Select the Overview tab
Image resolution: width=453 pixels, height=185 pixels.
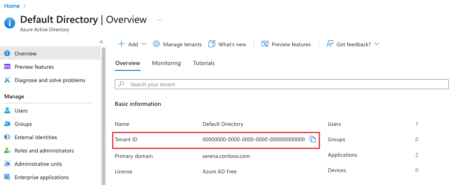(128, 63)
